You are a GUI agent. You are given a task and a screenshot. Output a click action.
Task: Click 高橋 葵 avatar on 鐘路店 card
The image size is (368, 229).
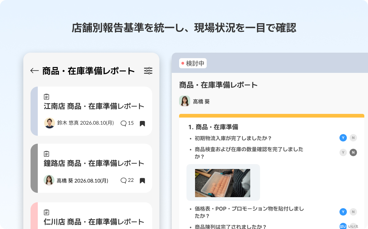pos(49,180)
